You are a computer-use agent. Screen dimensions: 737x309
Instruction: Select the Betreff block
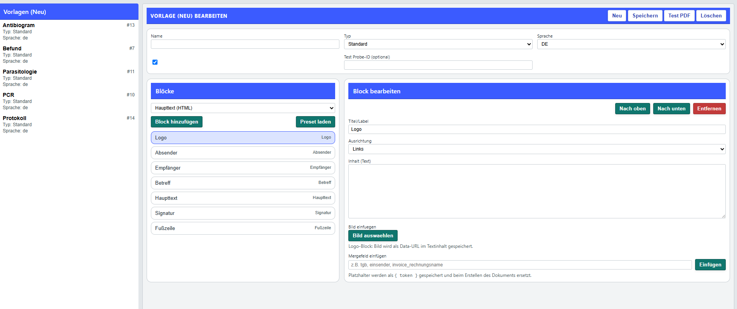point(243,183)
